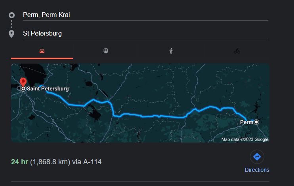Viewport: 294px width, 186px height.
Task: Choose the walking travel mode icon
Action: 171,51
